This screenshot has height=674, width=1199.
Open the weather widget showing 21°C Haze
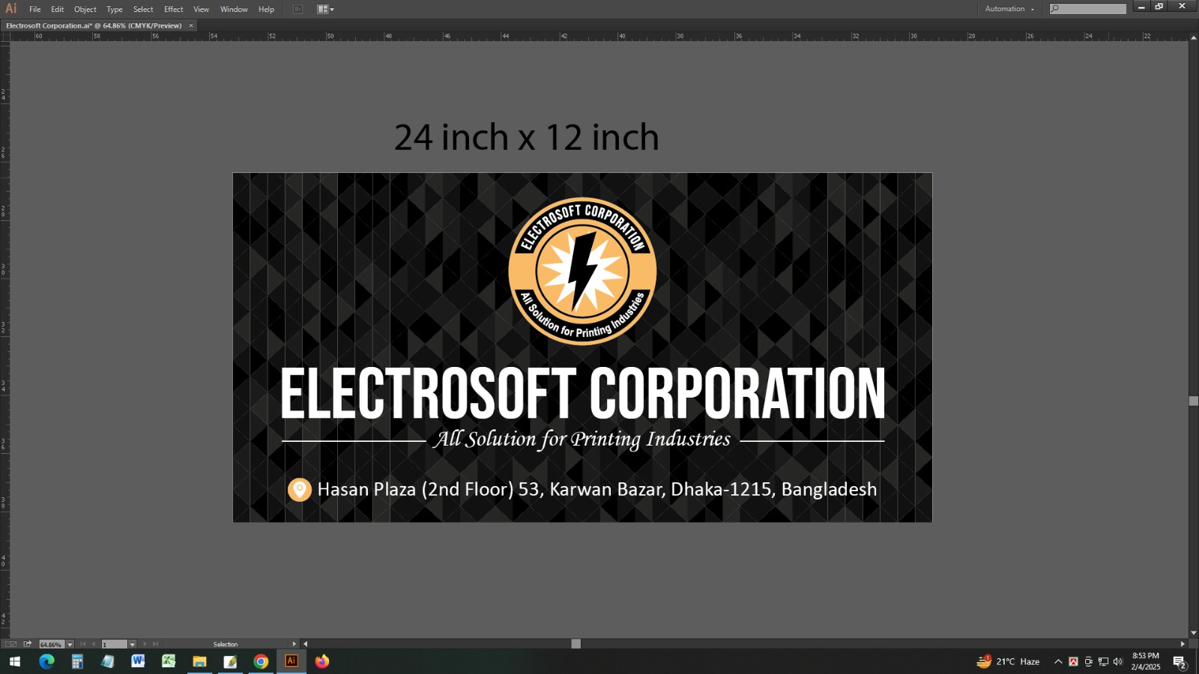1009,661
